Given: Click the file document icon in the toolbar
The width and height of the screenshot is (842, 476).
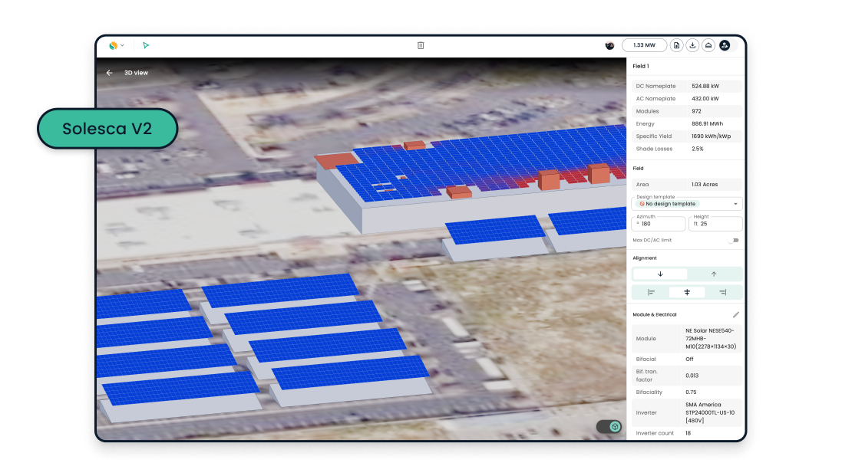Looking at the screenshot, I should click(x=677, y=45).
